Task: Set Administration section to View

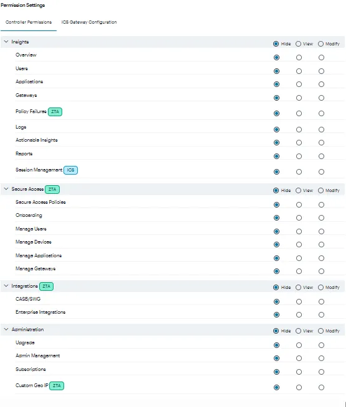Action: [299, 331]
